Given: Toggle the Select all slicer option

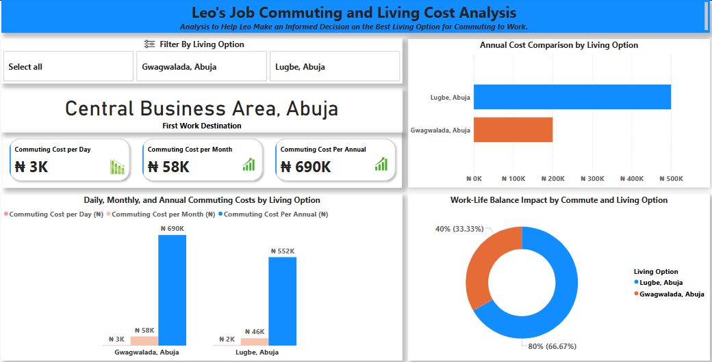Looking at the screenshot, I should (x=68, y=66).
